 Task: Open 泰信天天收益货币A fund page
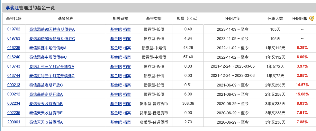tap(46, 122)
